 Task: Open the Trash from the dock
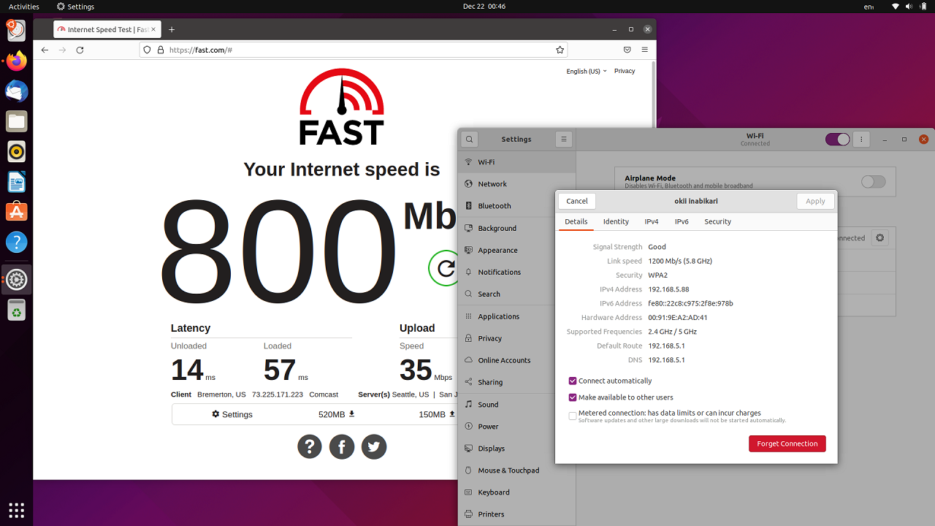click(x=16, y=310)
